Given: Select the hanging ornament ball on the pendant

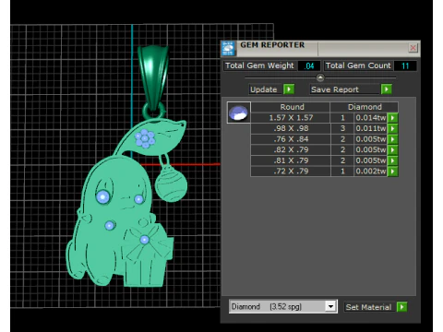Looking at the screenshot, I should [x=171, y=184].
